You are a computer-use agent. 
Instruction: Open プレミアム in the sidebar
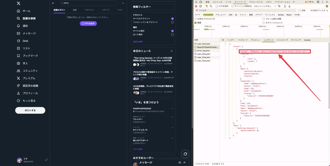coord(26,78)
